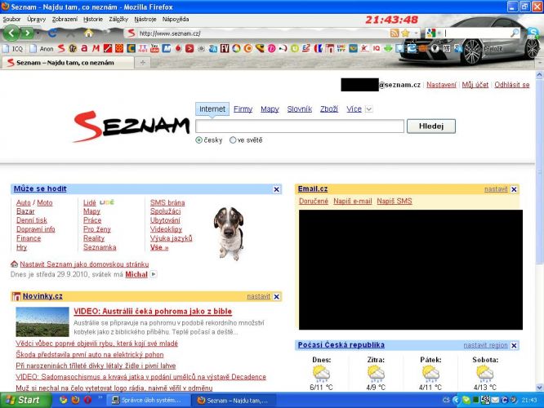Click the home icon beside Nastavit Seznam

coord(14,264)
